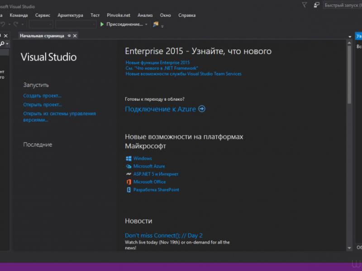The width and height of the screenshot is (362, 271).
Task: Click the start page scrollbar down arrow
Action: pos(349,248)
